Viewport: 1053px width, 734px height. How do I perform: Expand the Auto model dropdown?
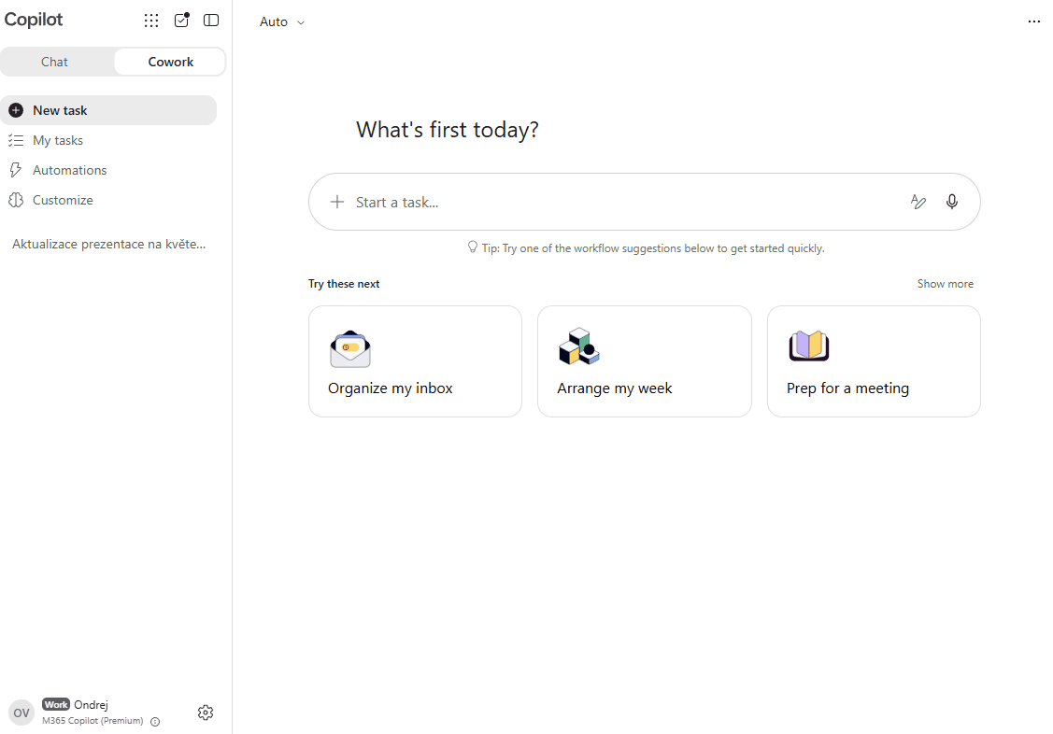point(282,21)
